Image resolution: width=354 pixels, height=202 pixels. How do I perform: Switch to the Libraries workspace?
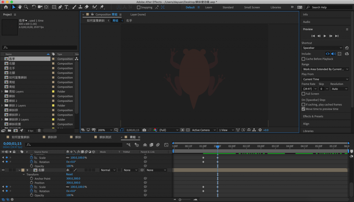[276, 8]
